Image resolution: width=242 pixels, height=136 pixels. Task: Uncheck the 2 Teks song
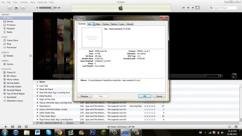[x=37, y=116]
